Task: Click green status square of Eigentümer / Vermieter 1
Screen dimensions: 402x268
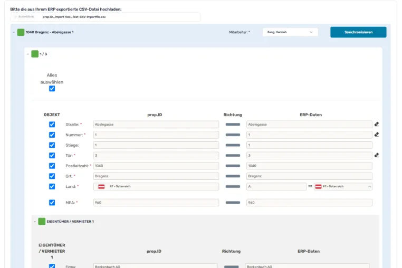Action: click(42, 222)
